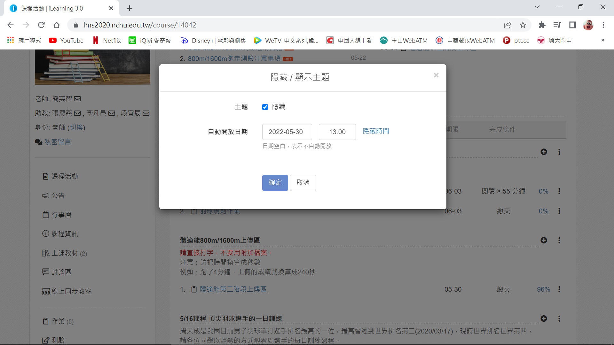The image size is (614, 345).
Task: Click plus icon for 體適能800m/1600m上傳區 section
Action: point(544,240)
